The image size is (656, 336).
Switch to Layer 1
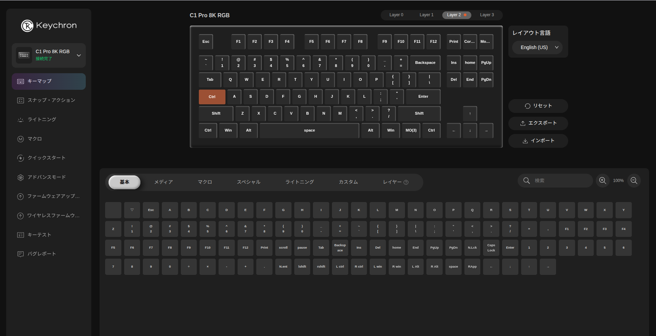click(x=426, y=15)
